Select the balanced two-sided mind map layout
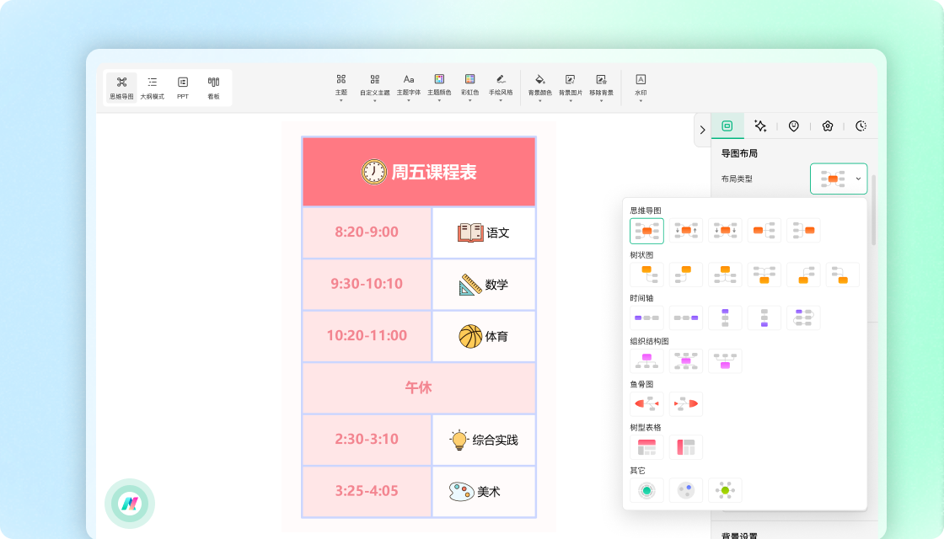 (646, 231)
